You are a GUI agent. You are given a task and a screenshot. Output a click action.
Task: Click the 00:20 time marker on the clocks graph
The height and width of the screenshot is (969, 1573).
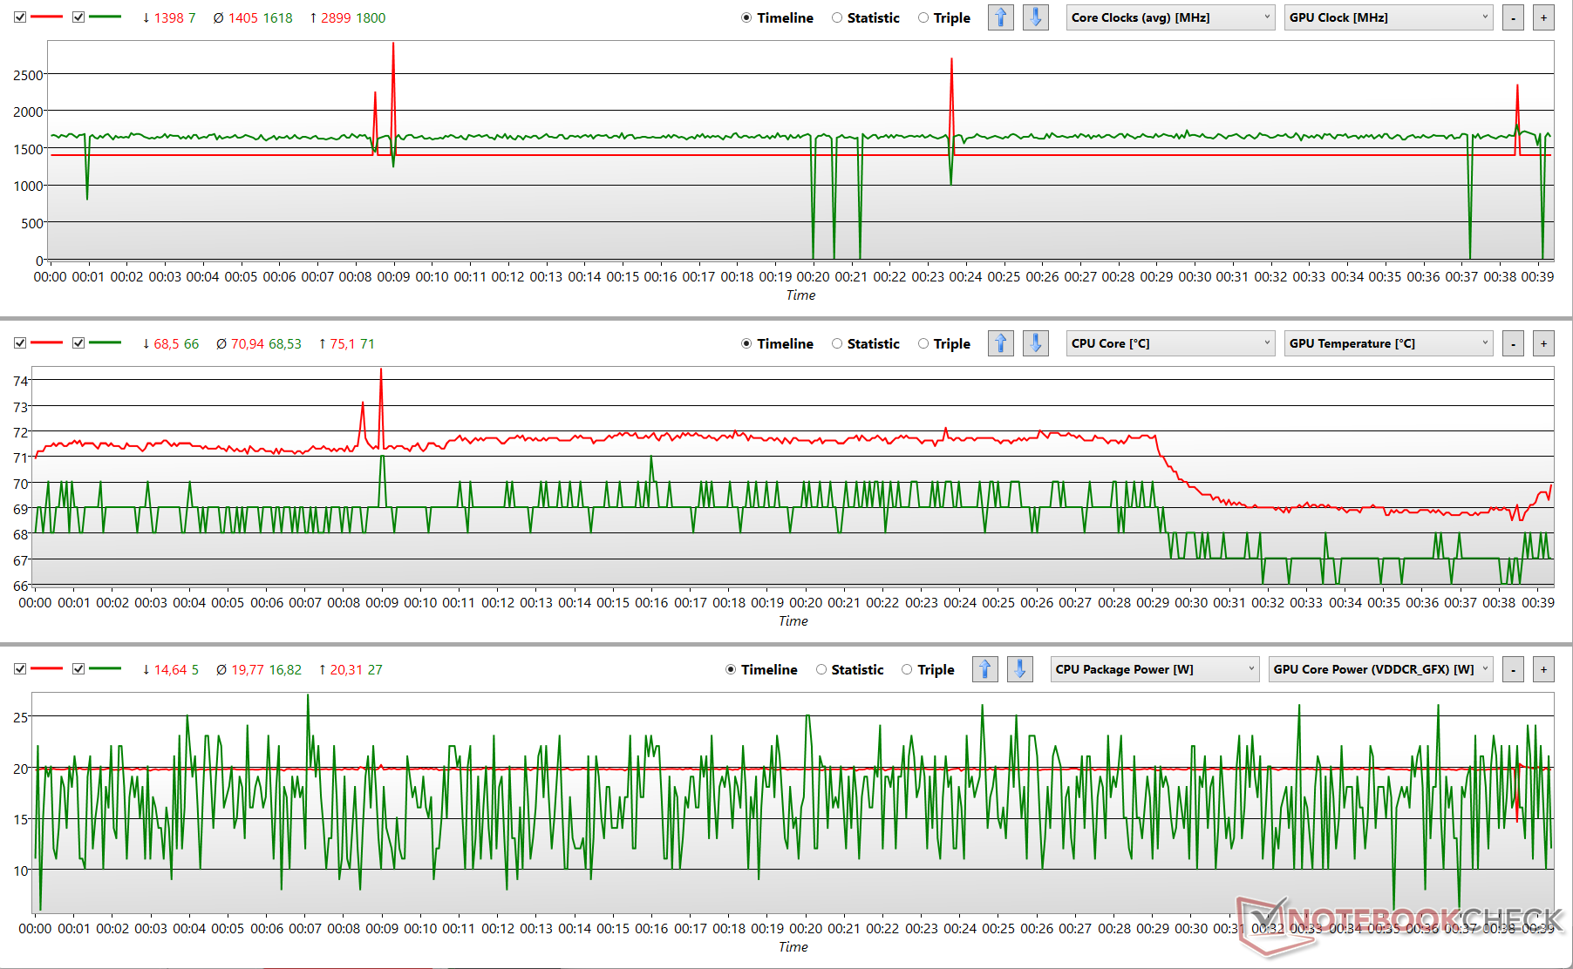point(813,276)
